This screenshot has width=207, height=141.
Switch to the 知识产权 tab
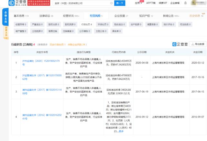click(x=146, y=16)
